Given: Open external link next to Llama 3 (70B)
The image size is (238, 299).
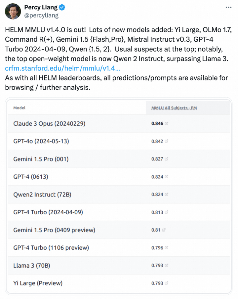Looking at the screenshot, I should [x=167, y=265].
